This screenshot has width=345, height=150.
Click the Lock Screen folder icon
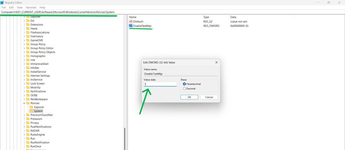(28, 84)
